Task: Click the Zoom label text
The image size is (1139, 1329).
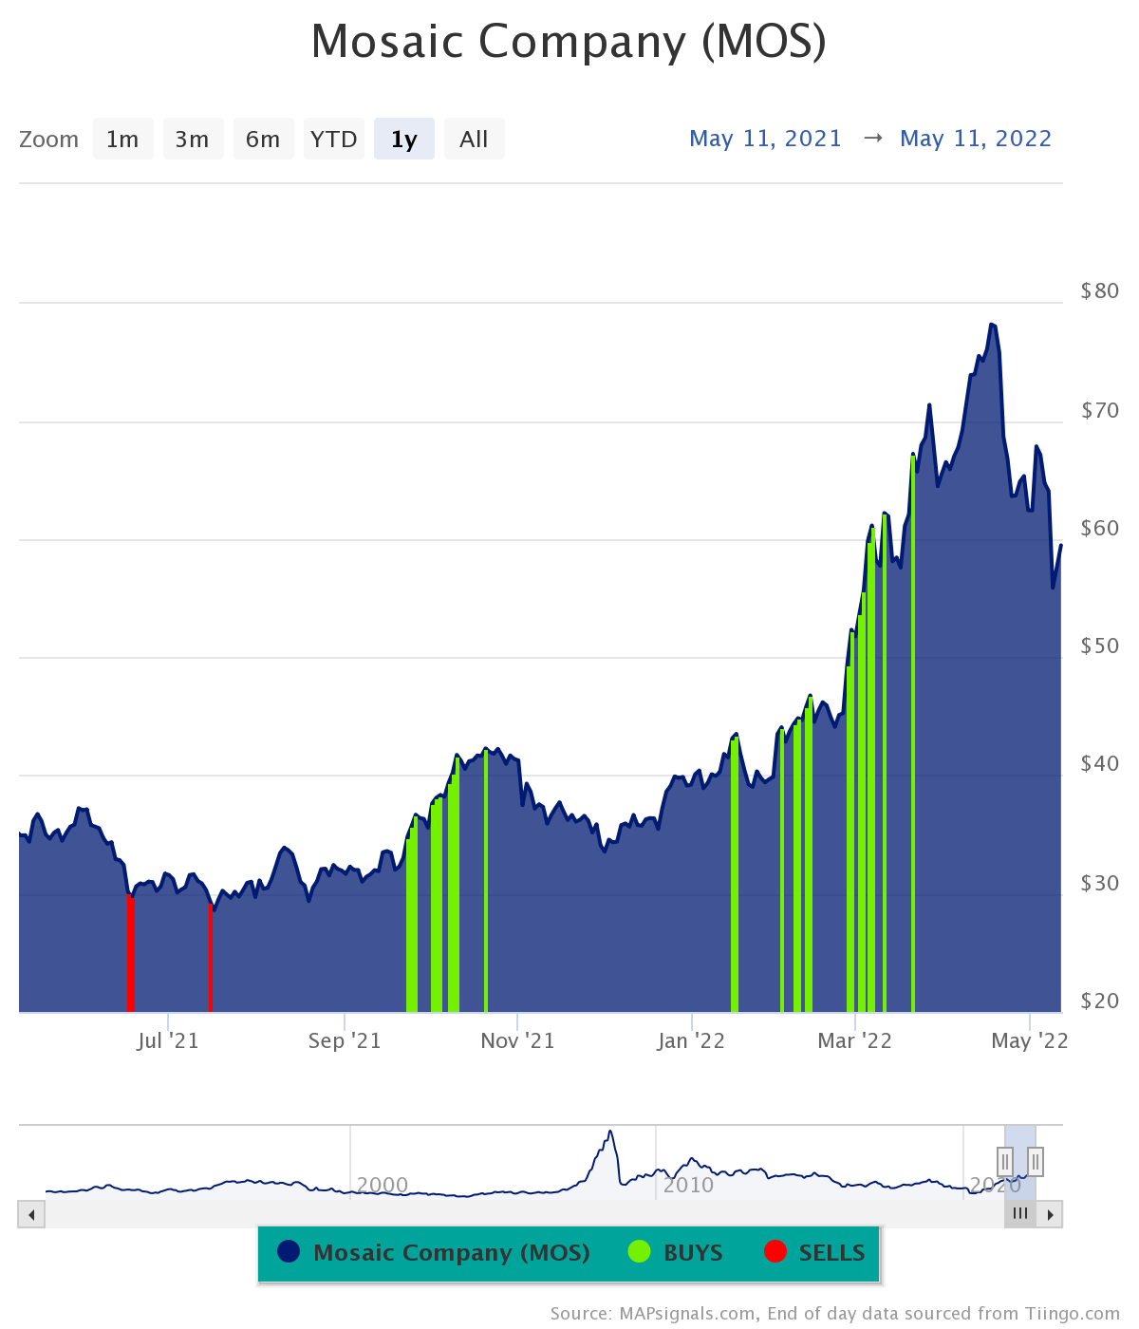Action: pyautogui.click(x=48, y=140)
